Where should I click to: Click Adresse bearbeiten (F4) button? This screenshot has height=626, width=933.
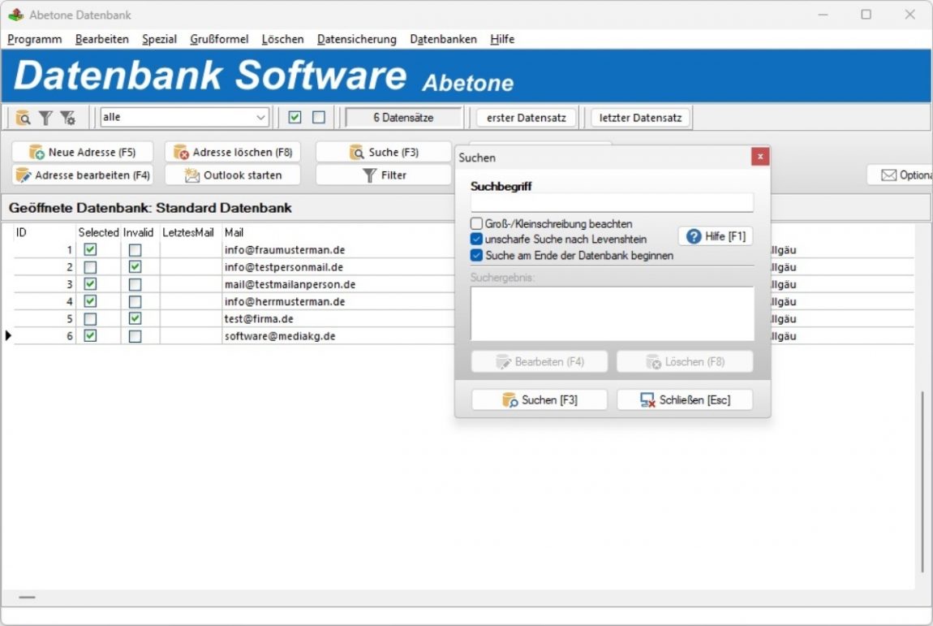pyautogui.click(x=83, y=175)
